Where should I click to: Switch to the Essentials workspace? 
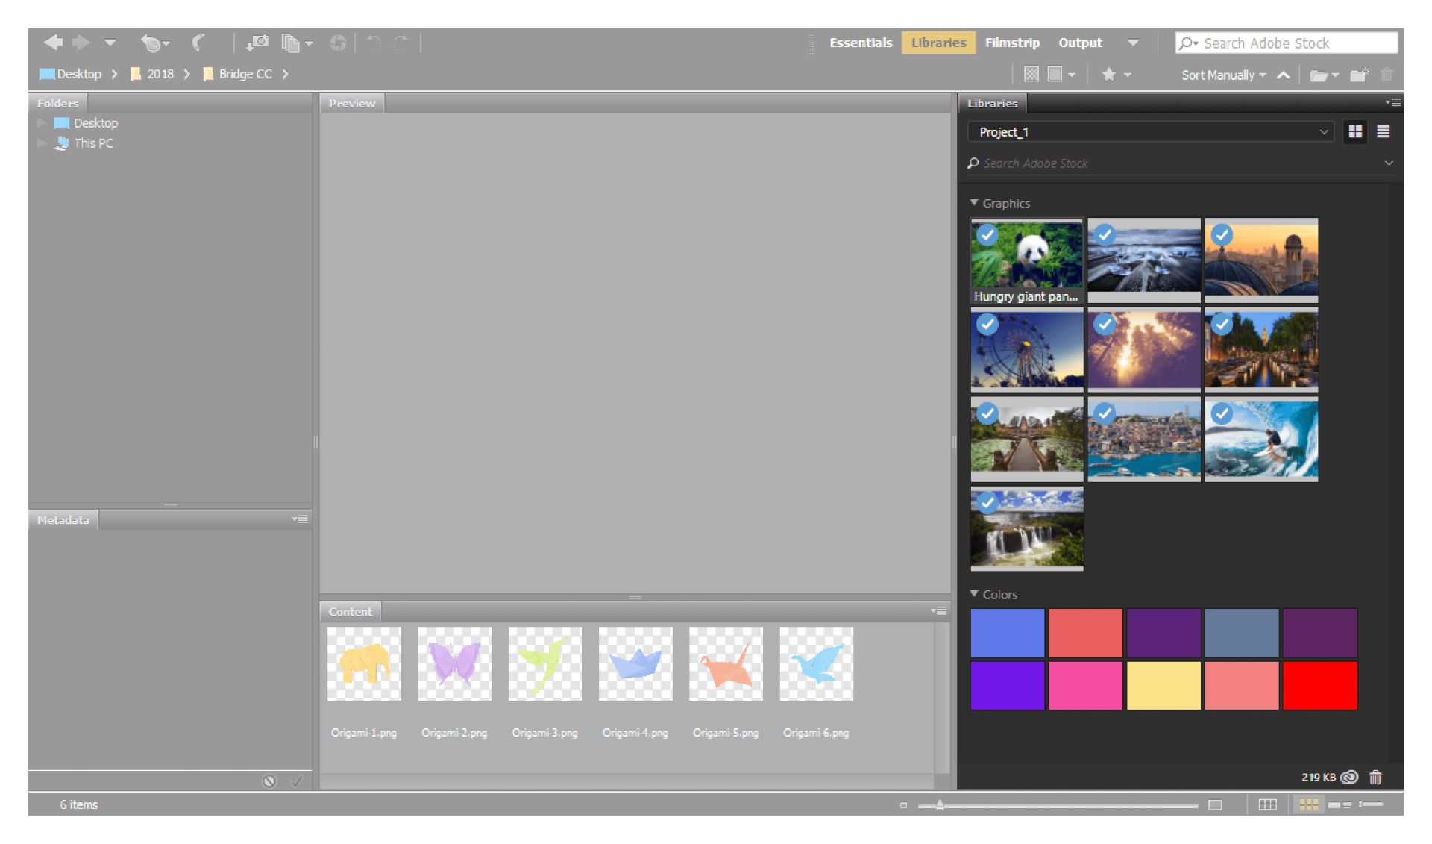861,43
